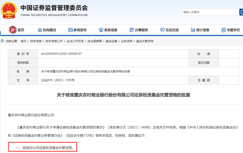Click the 主题词 table label

(204, 80)
